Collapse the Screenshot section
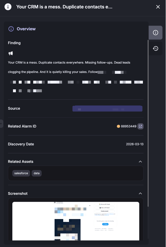The height and width of the screenshot is (247, 166). point(140,193)
